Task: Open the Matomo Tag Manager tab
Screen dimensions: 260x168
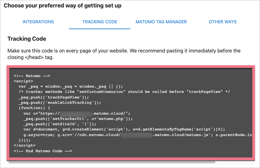Action: pos(161,22)
